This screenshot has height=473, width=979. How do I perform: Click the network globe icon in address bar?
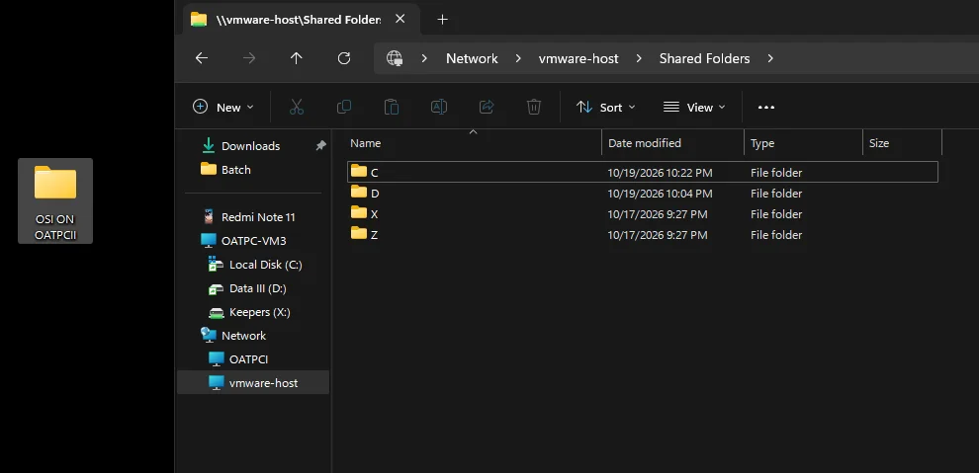[395, 58]
